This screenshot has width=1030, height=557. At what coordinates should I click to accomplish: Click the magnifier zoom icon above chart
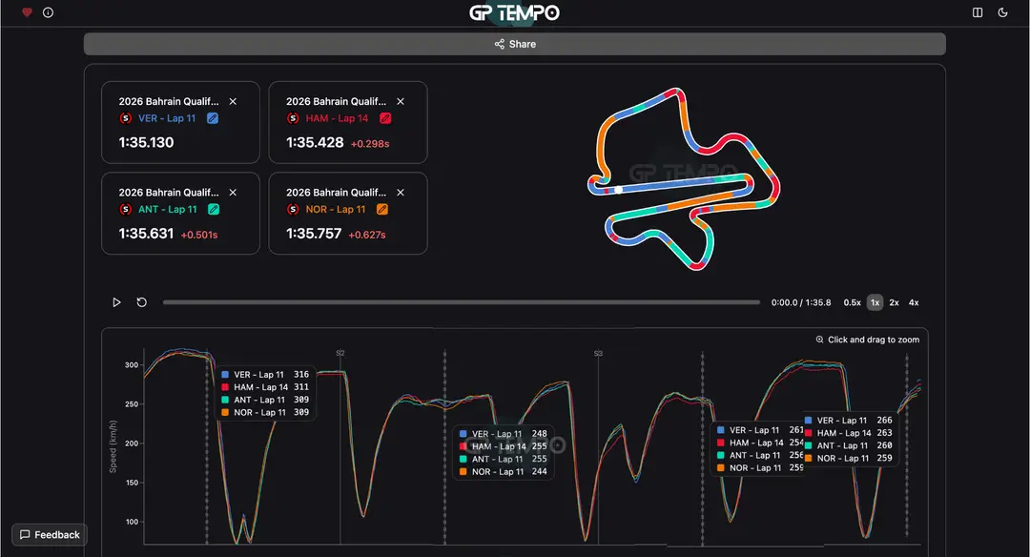(x=819, y=340)
